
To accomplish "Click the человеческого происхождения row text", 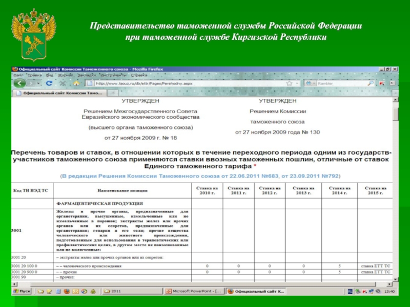I will (92, 266).
